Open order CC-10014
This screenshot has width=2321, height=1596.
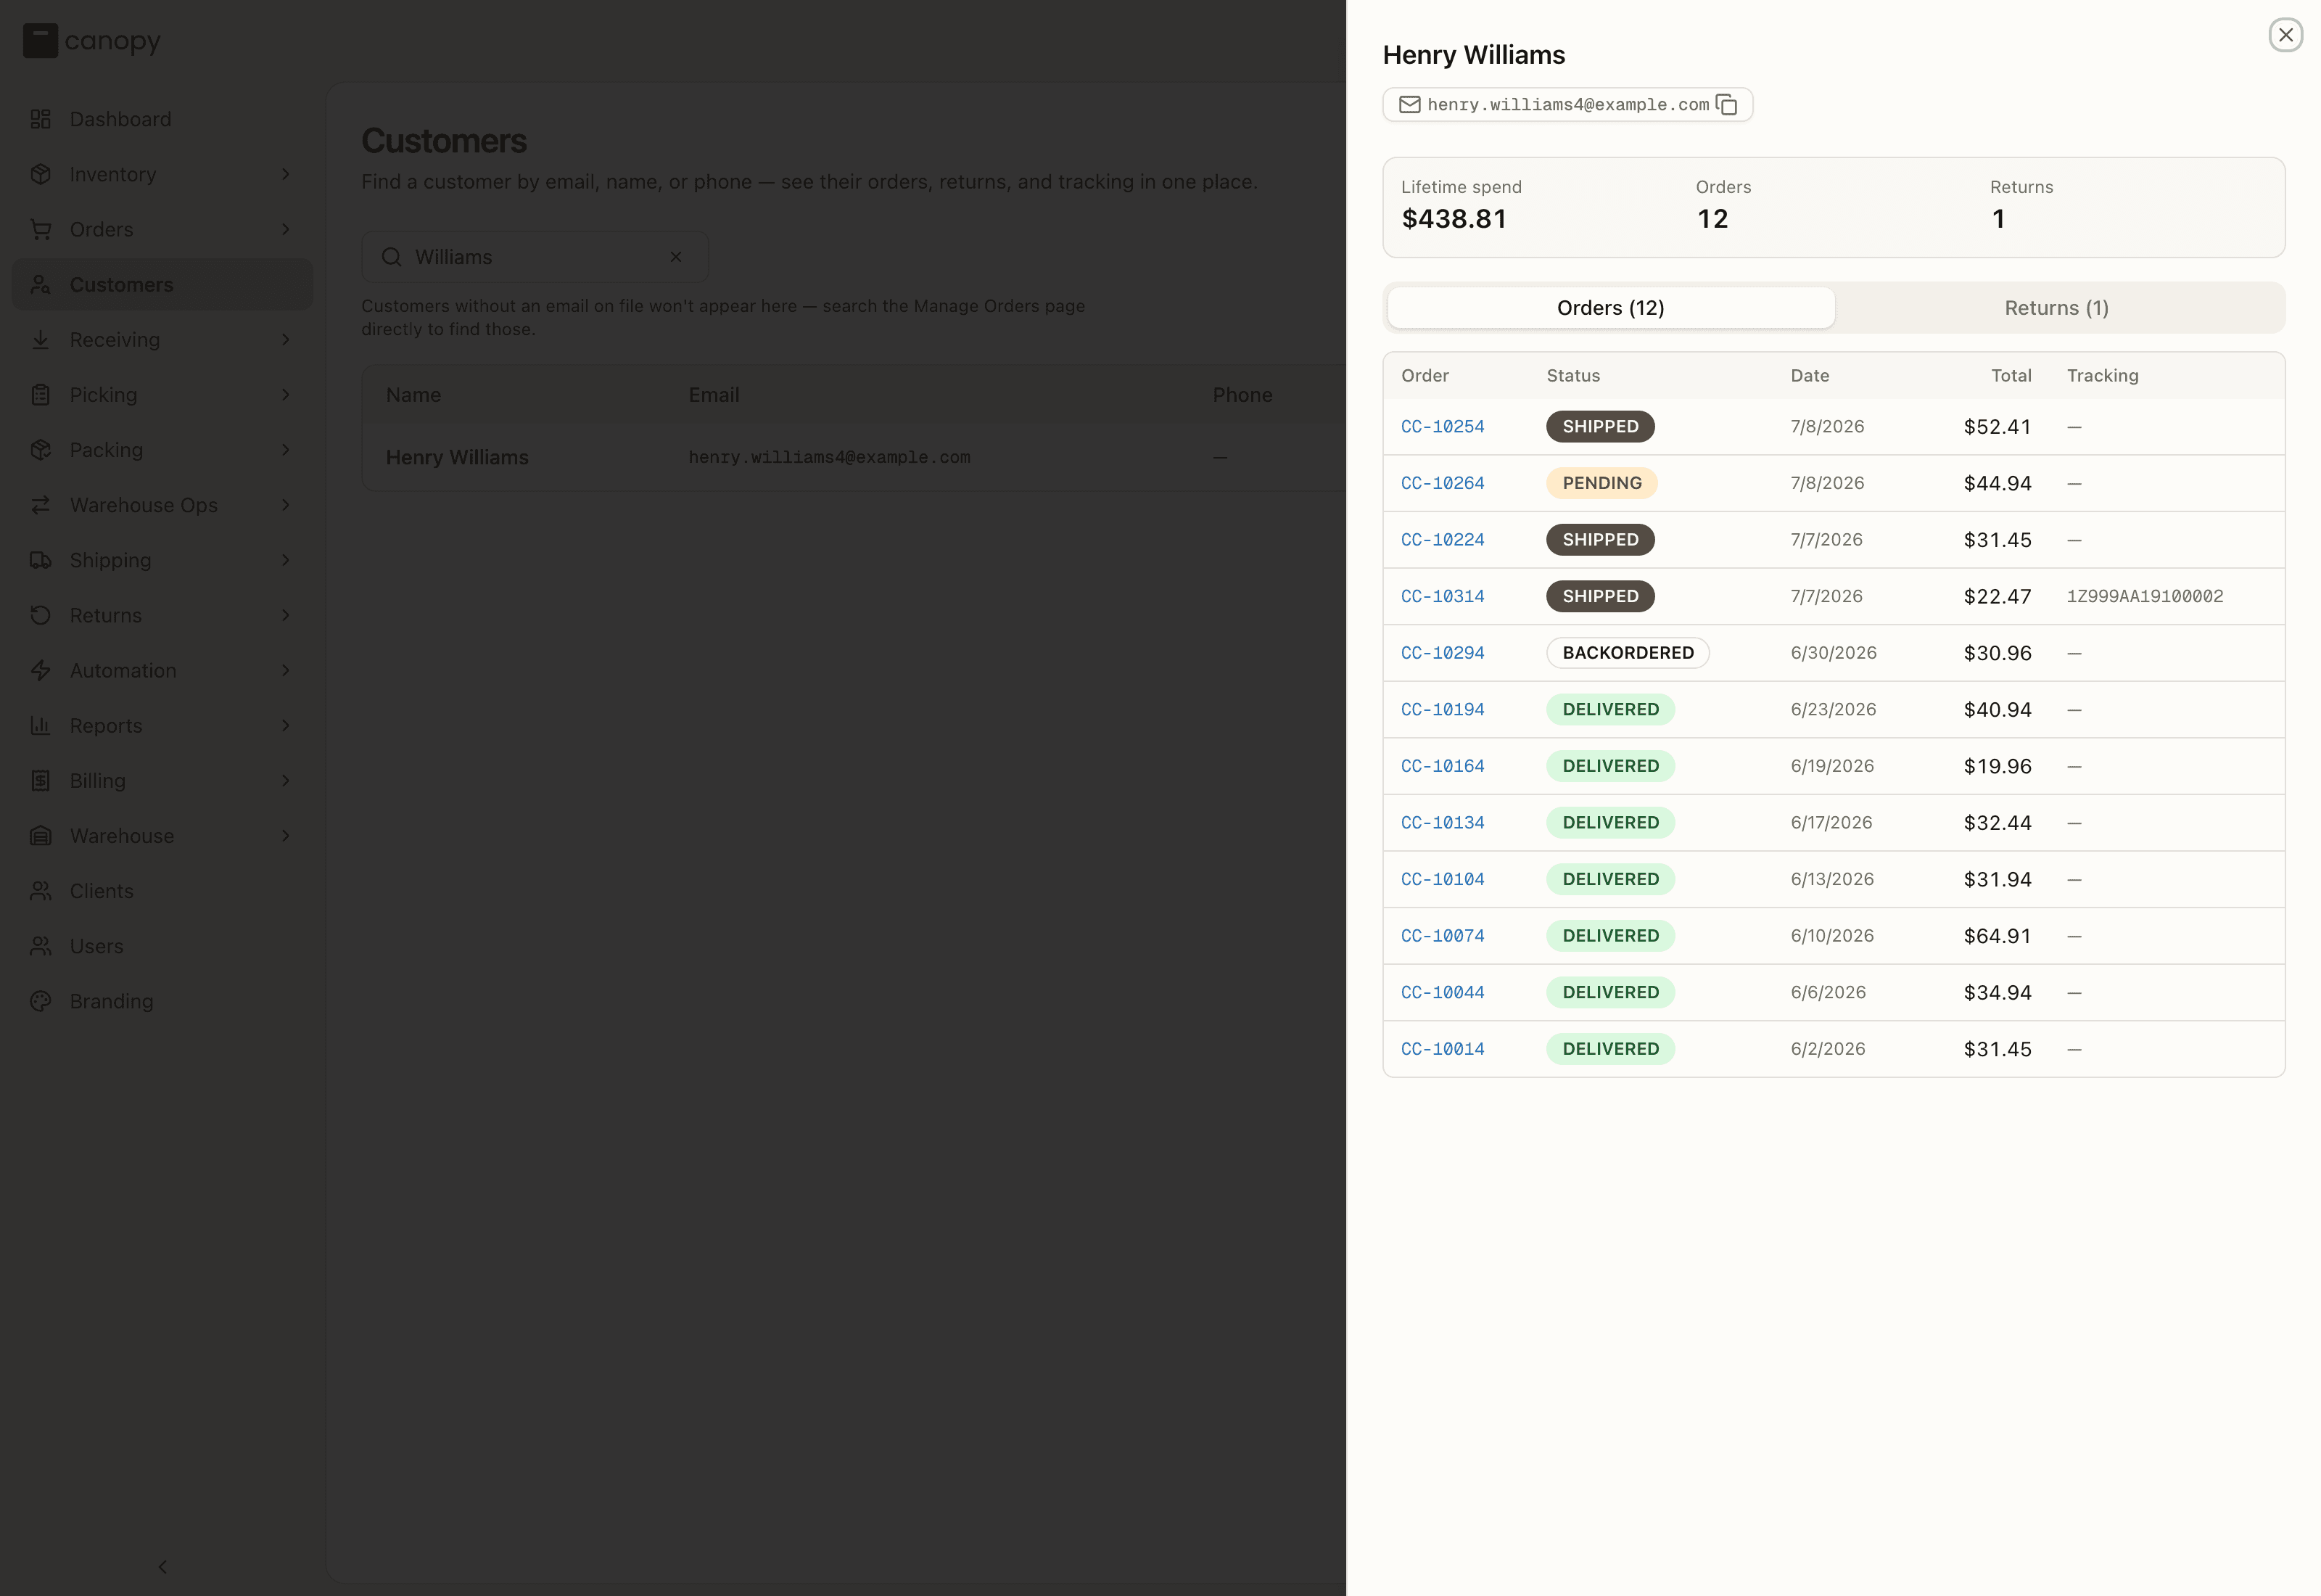1443,1049
